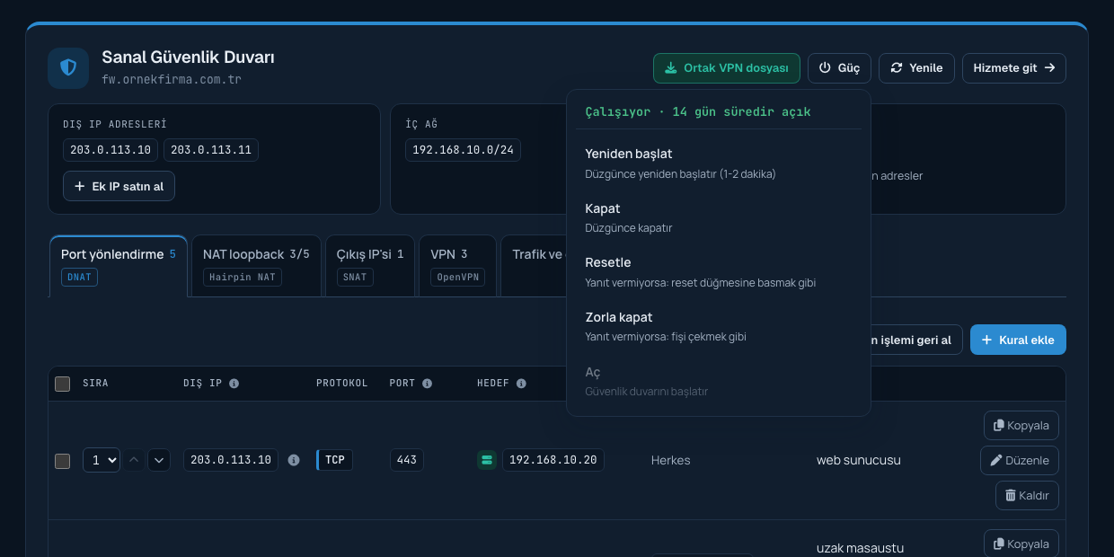Click the info icon beside the HEDEF column header
The height and width of the screenshot is (557, 1114).
coord(521,384)
